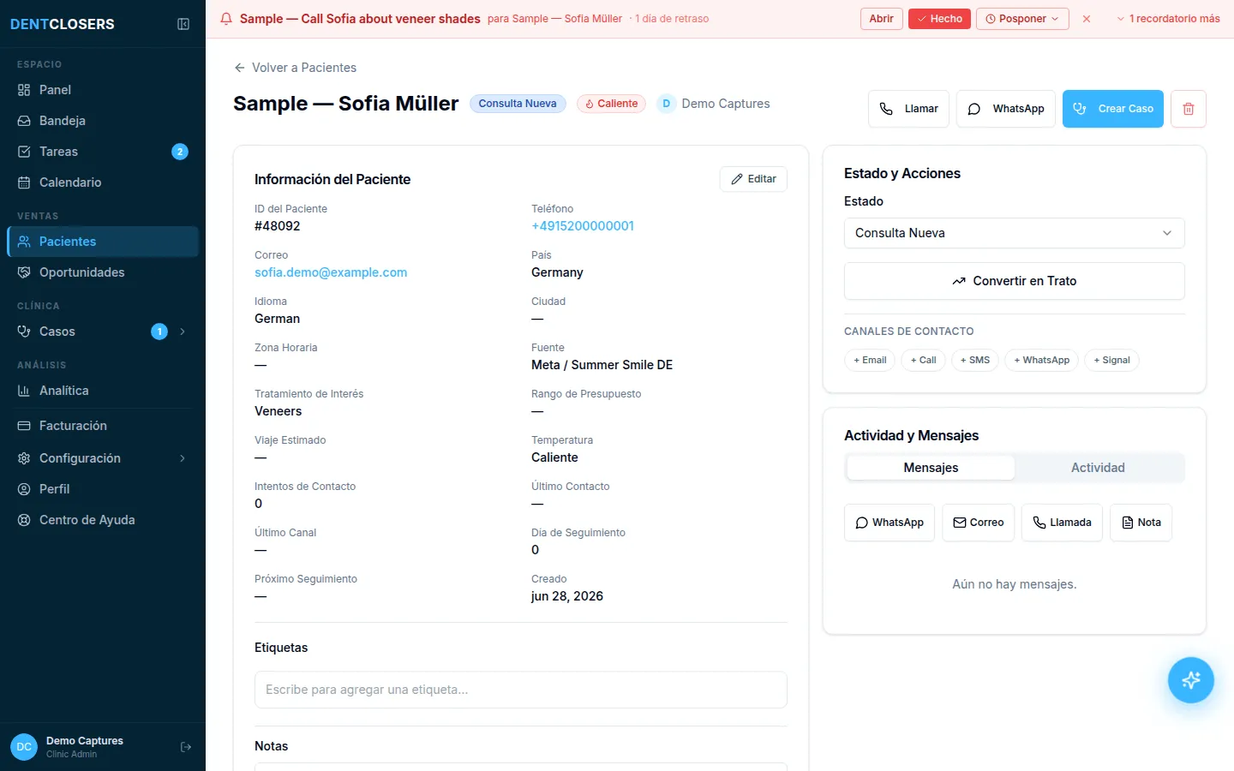
Task: Add the + Call contact channel
Action: coord(924,361)
